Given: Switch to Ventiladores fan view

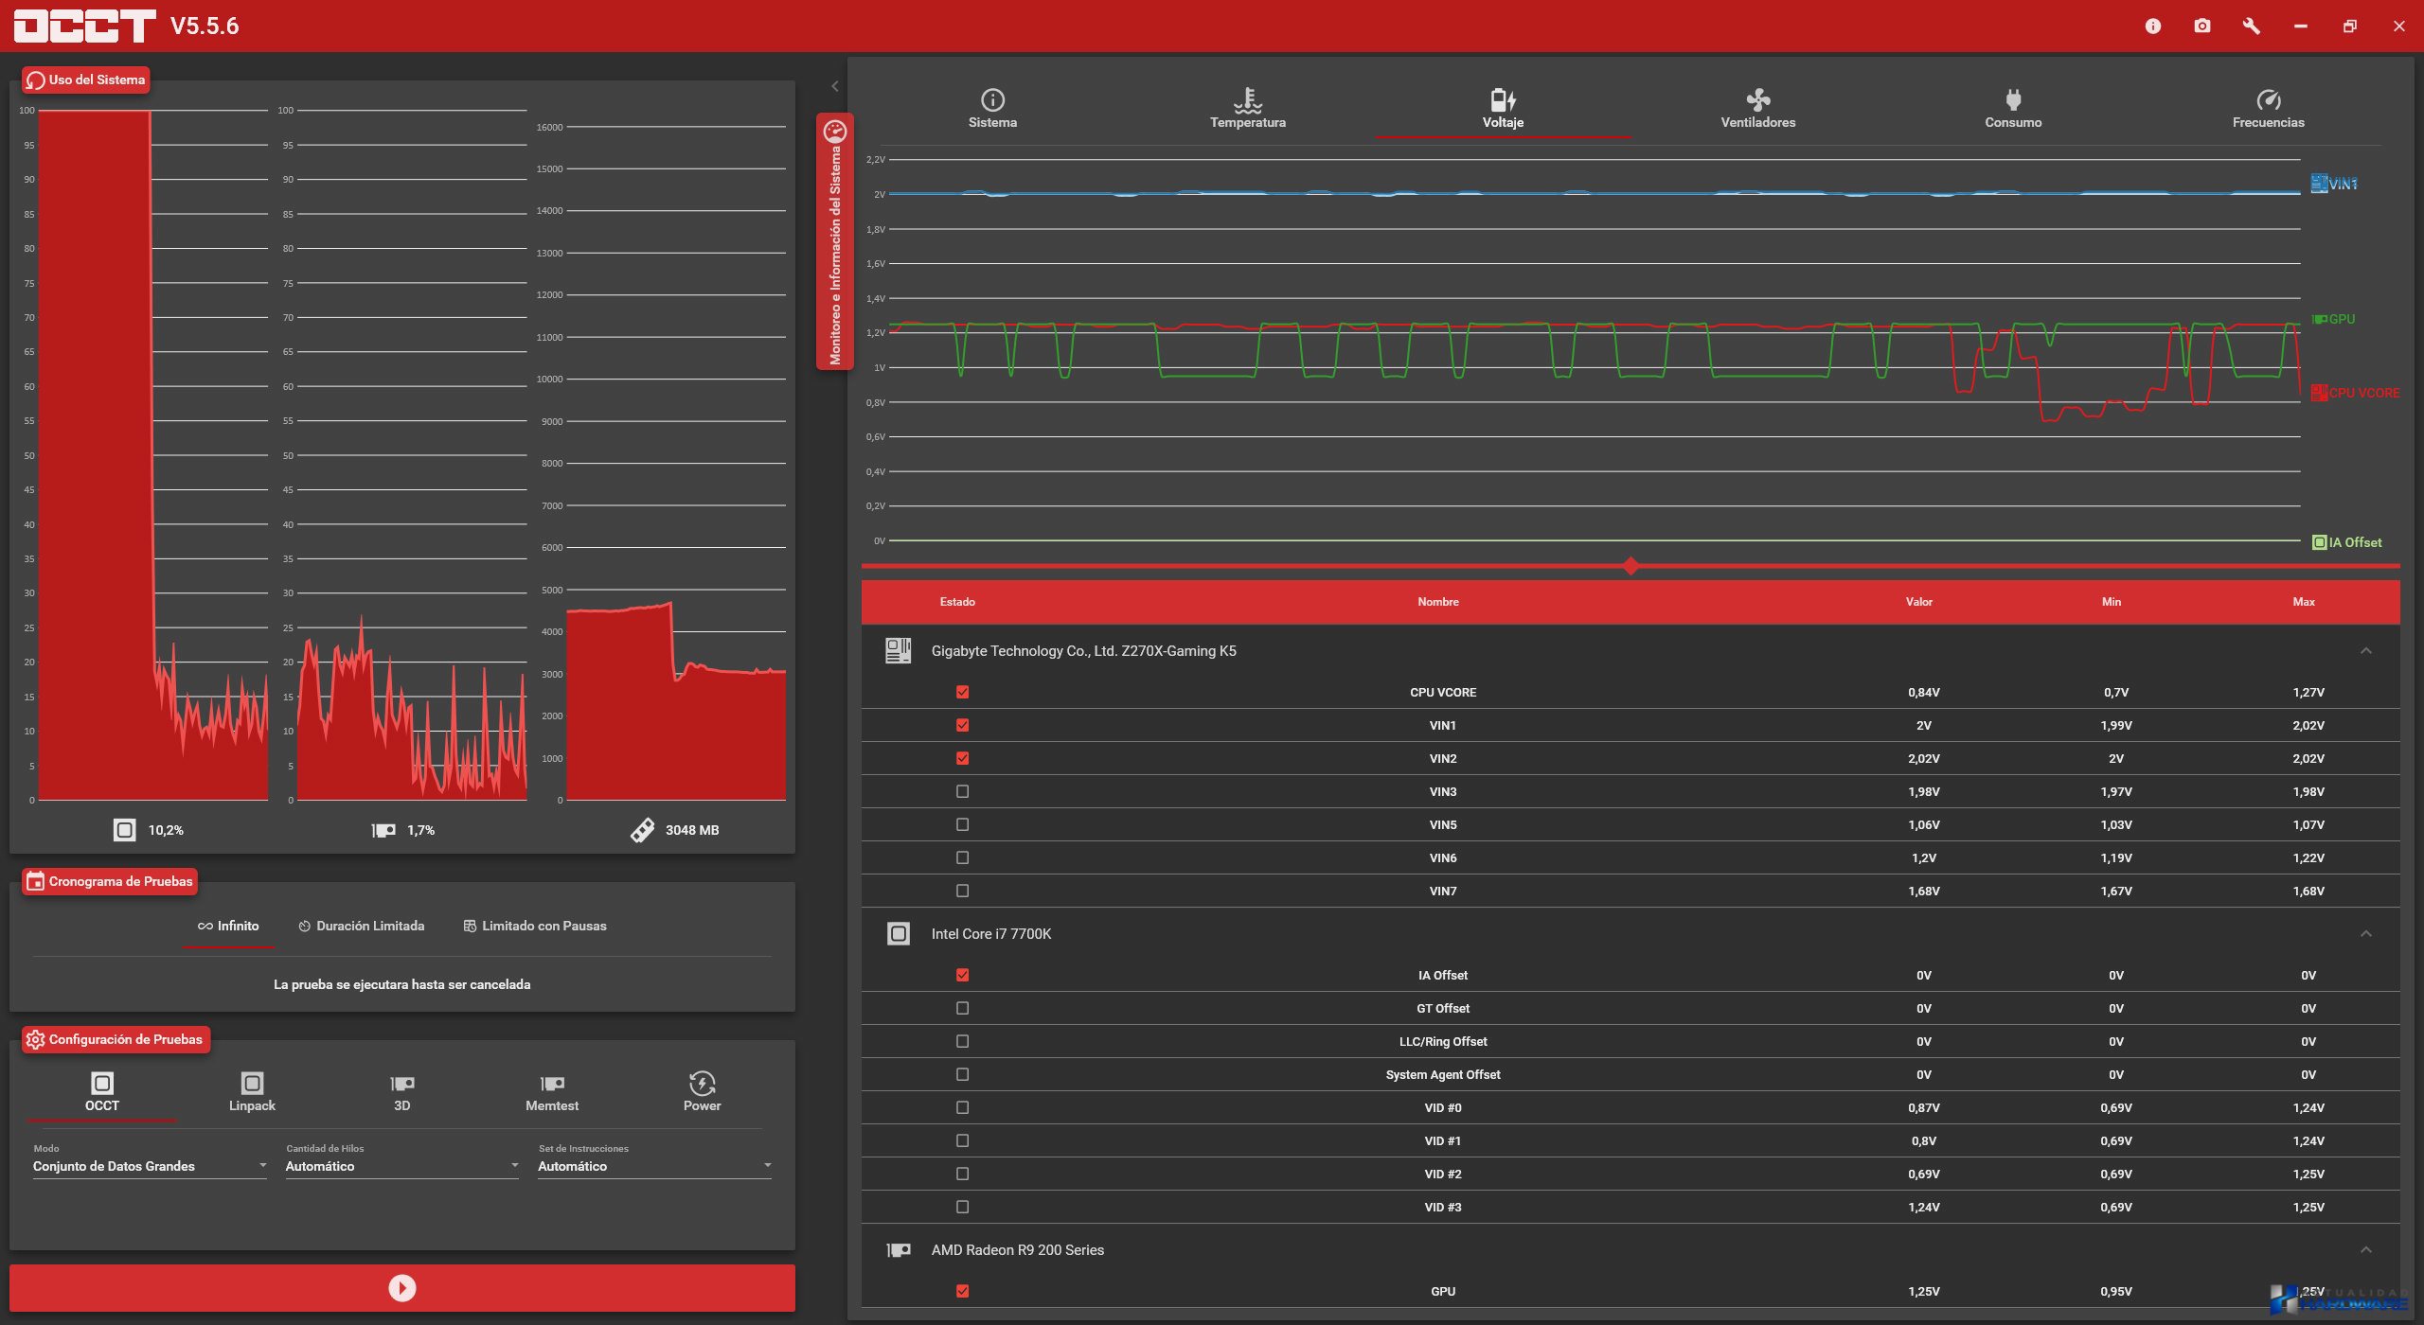Looking at the screenshot, I should (x=1757, y=109).
